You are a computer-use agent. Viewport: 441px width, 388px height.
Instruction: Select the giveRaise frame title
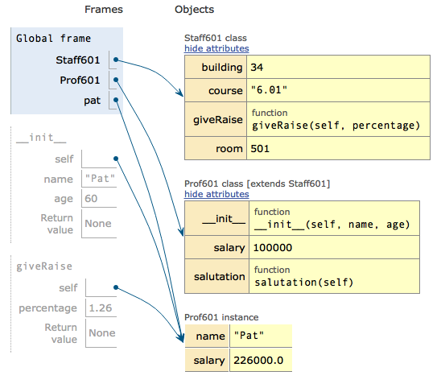44,266
